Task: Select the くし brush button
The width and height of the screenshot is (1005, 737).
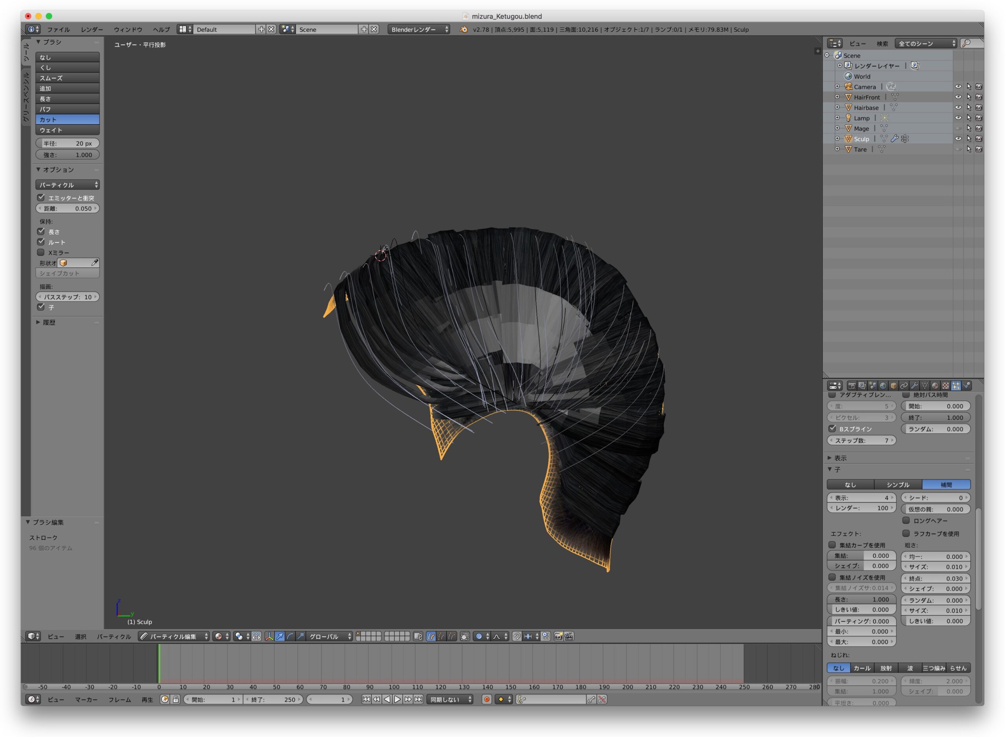Action: click(68, 67)
